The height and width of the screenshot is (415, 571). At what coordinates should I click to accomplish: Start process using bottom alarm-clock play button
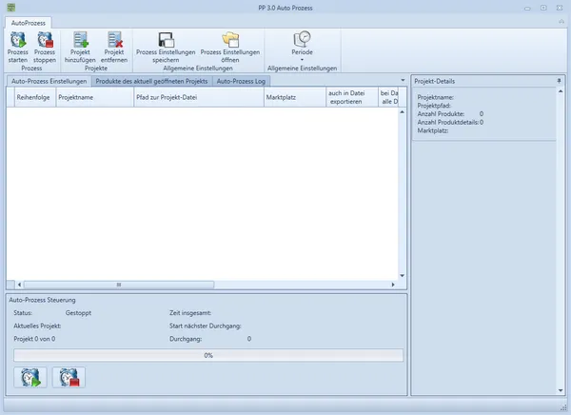pyautogui.click(x=30, y=377)
